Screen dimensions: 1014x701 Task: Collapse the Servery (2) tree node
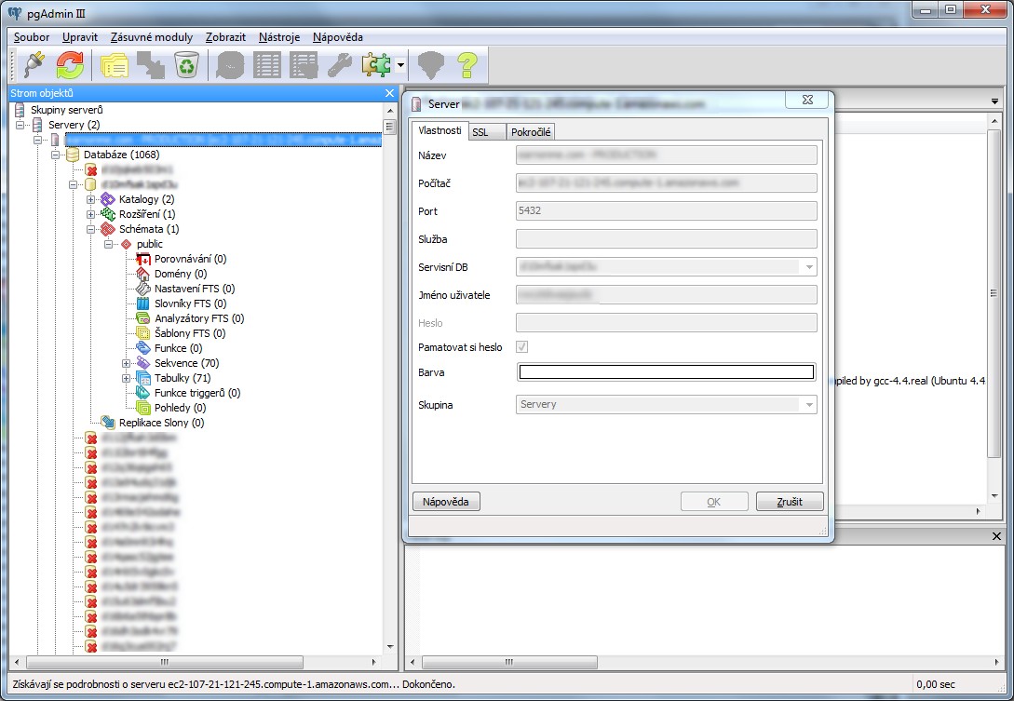pos(20,125)
